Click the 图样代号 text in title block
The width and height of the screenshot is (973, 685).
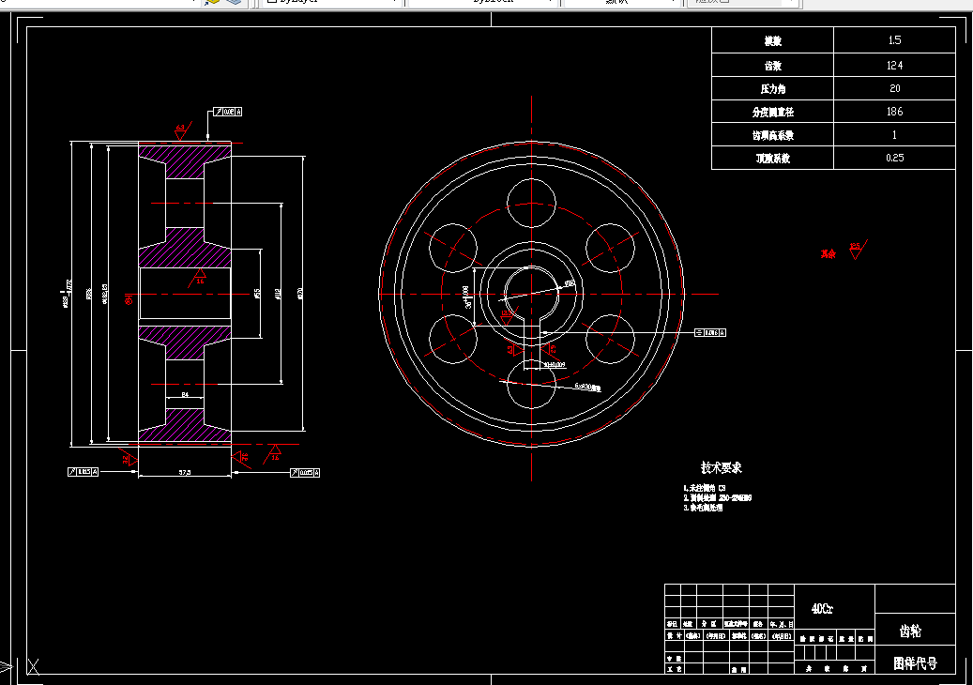(x=915, y=663)
